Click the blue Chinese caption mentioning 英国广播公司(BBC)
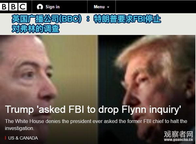 [x=86, y=19]
